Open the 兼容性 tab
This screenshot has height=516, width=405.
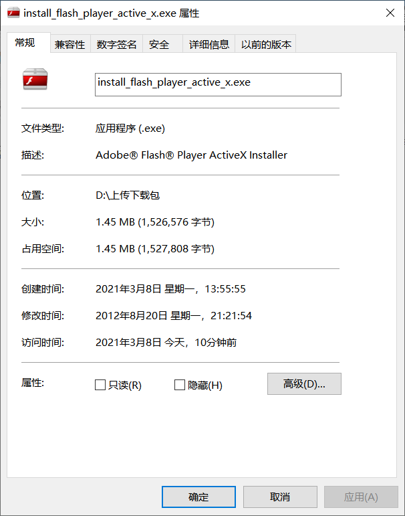click(70, 44)
